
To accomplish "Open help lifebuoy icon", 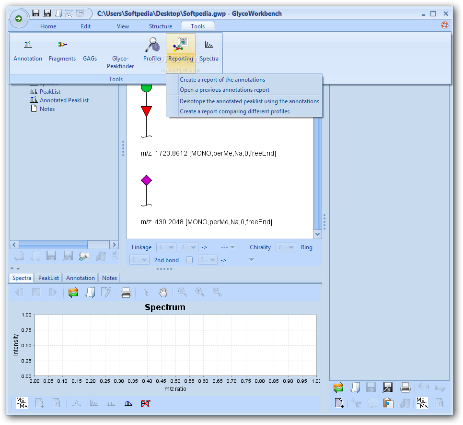I will [x=445, y=25].
